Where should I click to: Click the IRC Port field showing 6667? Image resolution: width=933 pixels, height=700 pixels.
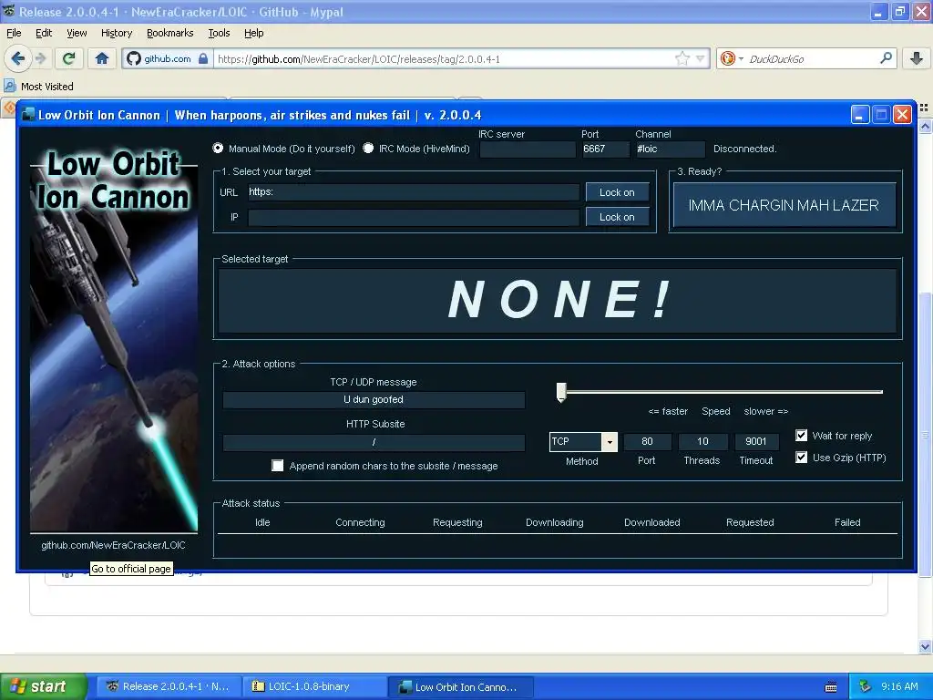click(605, 149)
